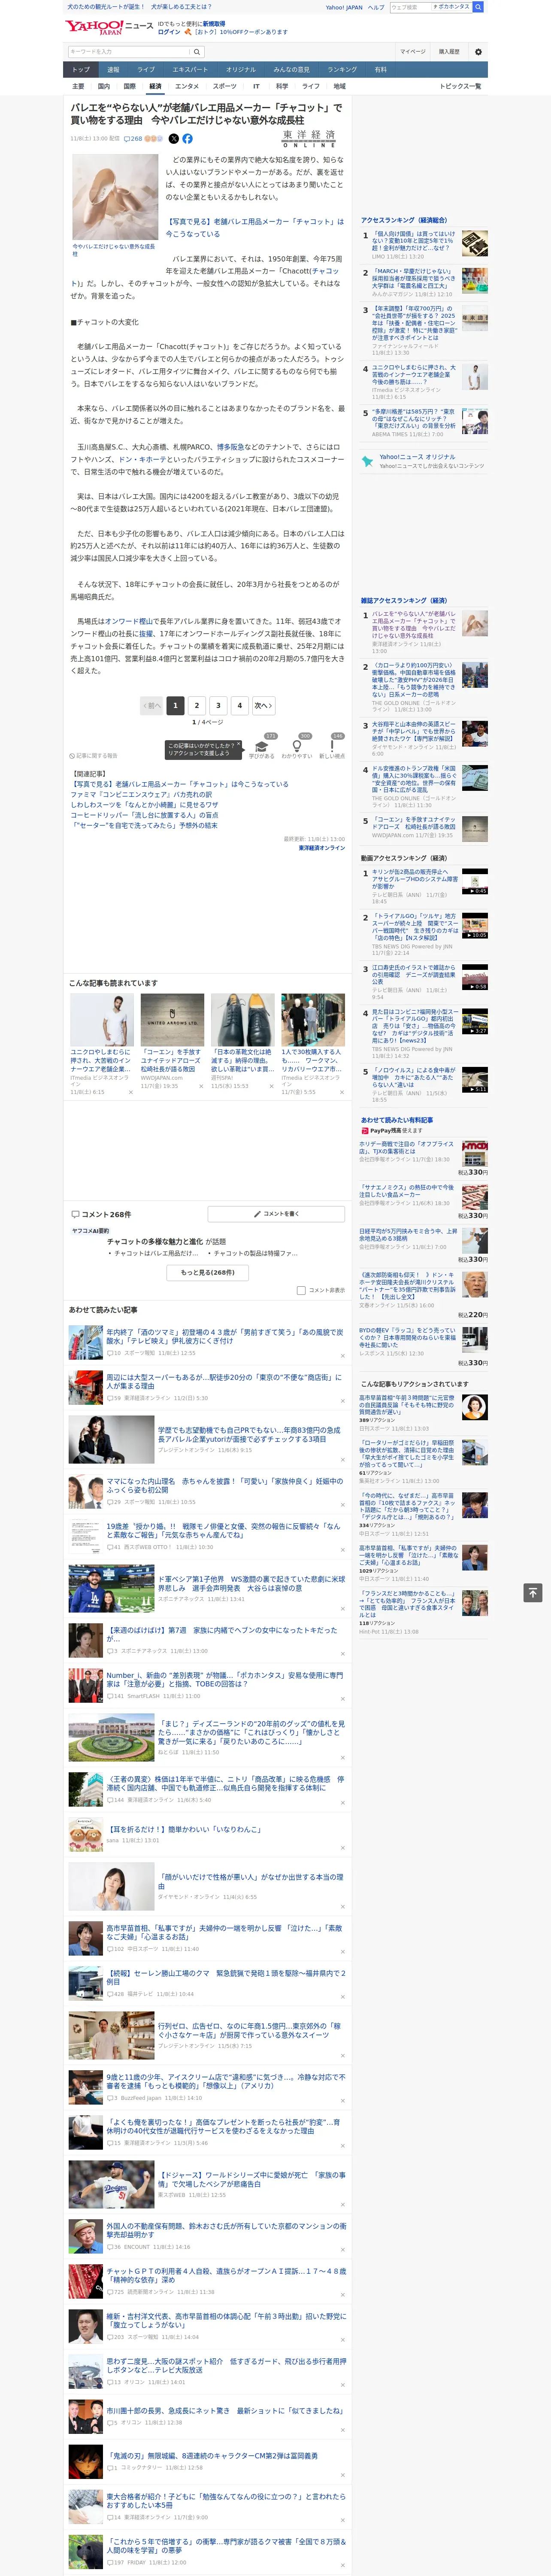The image size is (551, 2576).
Task: Share article on X icon
Action: (174, 139)
